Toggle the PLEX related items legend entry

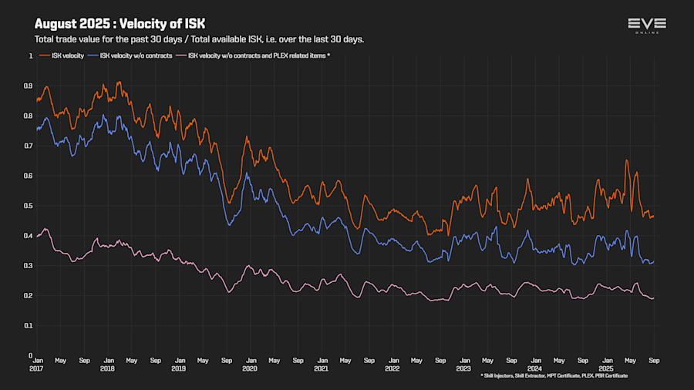(253, 55)
